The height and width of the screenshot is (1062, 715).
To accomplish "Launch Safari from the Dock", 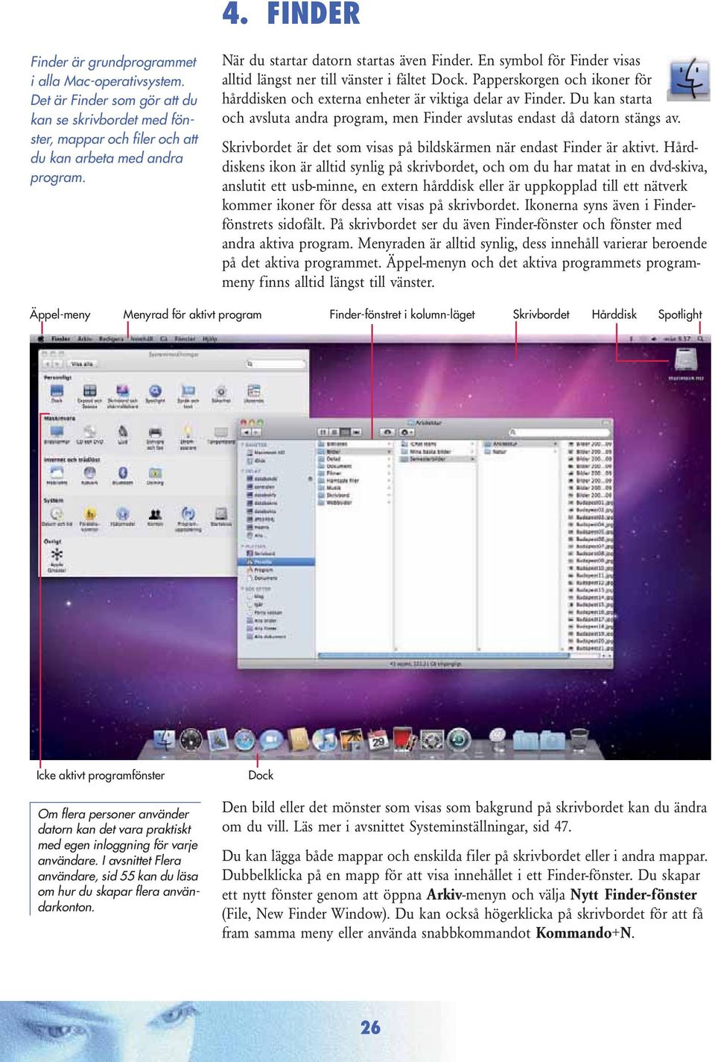I will click(x=244, y=739).
